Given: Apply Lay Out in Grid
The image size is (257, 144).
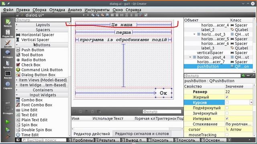Looking at the screenshot, I should pos(136,15).
